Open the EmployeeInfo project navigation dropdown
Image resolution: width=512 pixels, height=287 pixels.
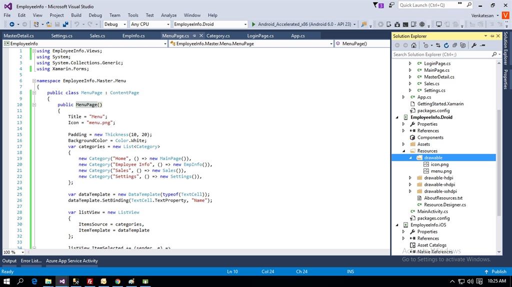tap(85, 44)
